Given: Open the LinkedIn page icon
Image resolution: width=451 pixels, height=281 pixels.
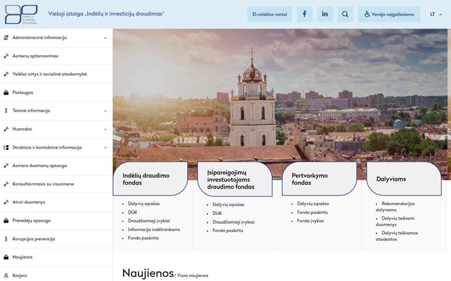Looking at the screenshot, I should [x=325, y=14].
